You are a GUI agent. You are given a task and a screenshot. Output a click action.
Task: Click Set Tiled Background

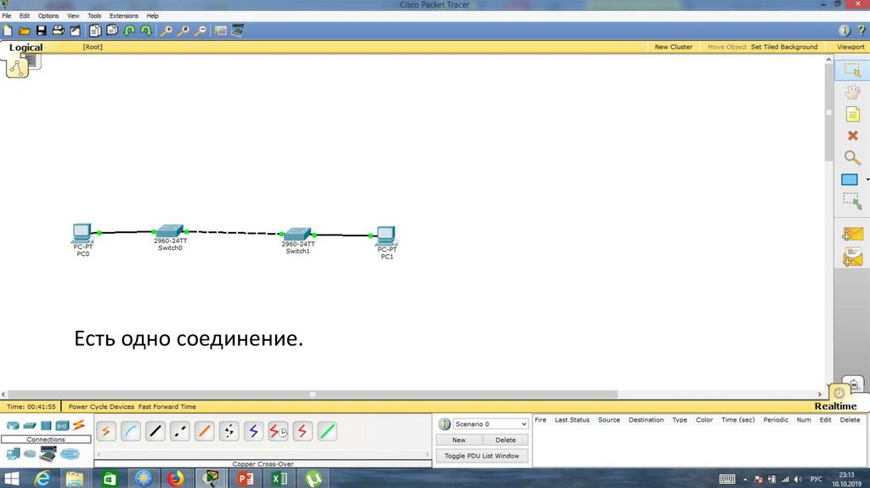tap(784, 47)
